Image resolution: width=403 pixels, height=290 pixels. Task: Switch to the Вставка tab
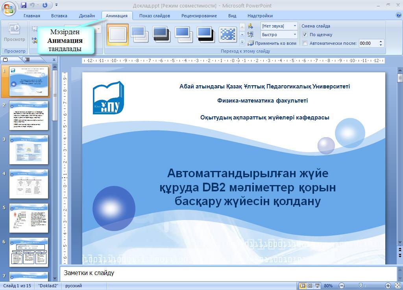pyautogui.click(x=59, y=16)
